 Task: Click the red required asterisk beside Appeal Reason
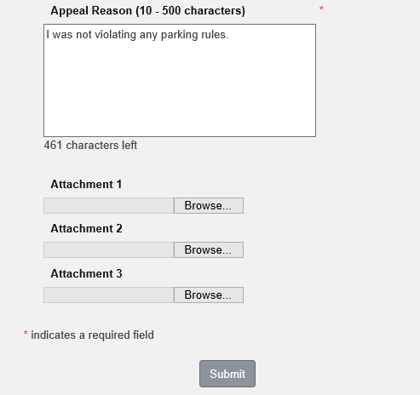[321, 9]
